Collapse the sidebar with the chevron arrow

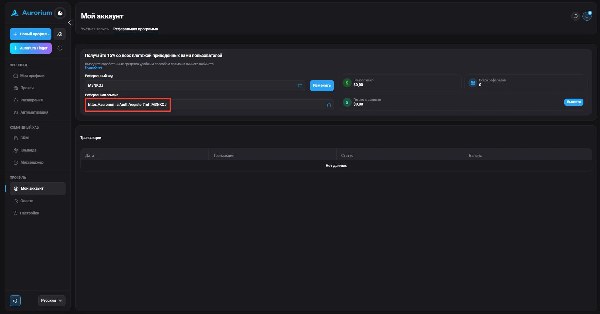pos(70,23)
